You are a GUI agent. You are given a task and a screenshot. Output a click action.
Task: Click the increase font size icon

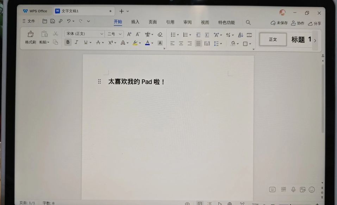[x=129, y=34]
